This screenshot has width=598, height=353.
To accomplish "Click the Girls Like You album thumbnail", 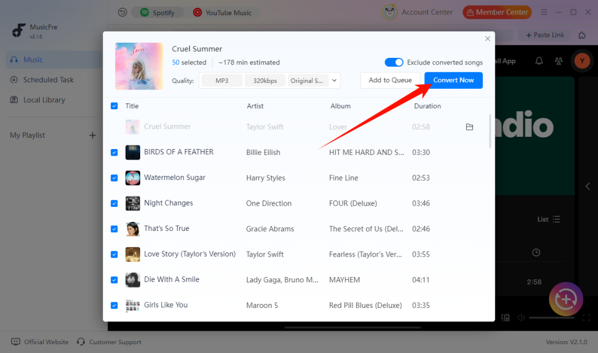I will pos(133,305).
